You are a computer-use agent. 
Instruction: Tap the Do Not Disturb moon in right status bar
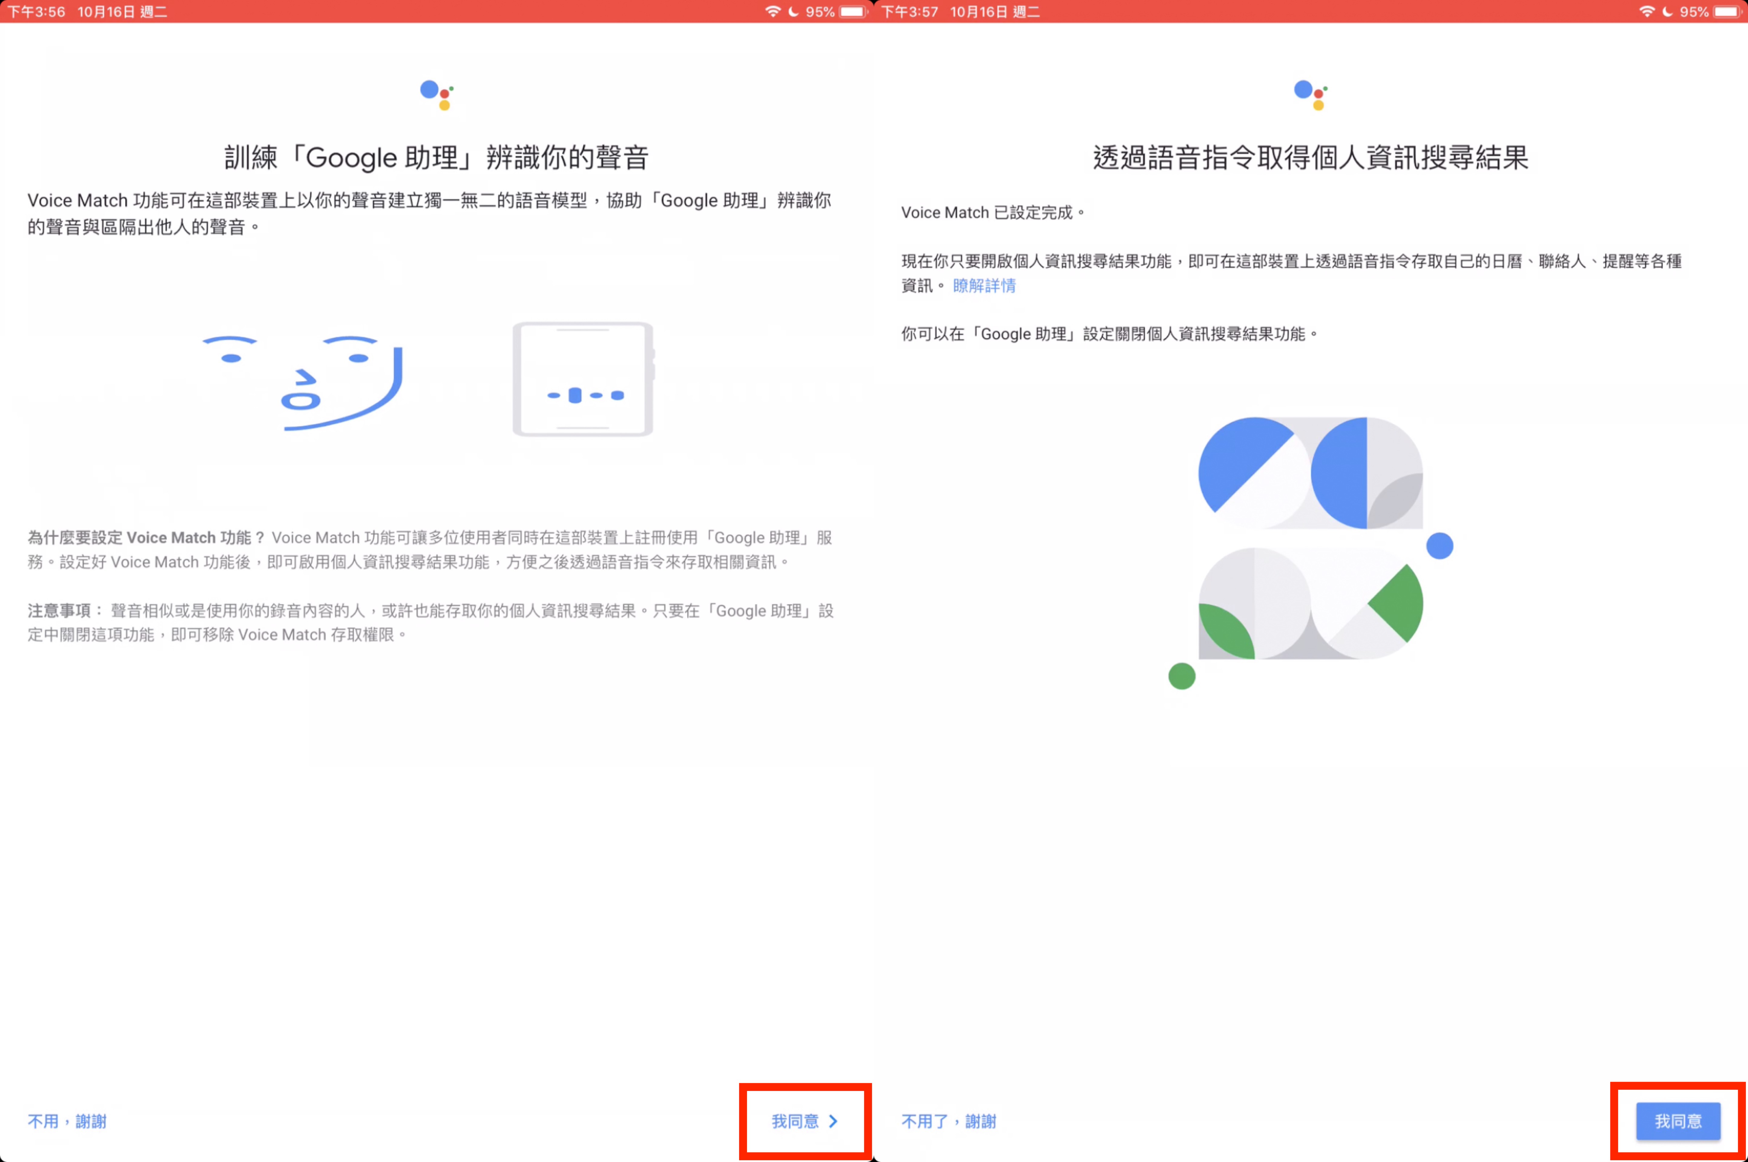1667,11
